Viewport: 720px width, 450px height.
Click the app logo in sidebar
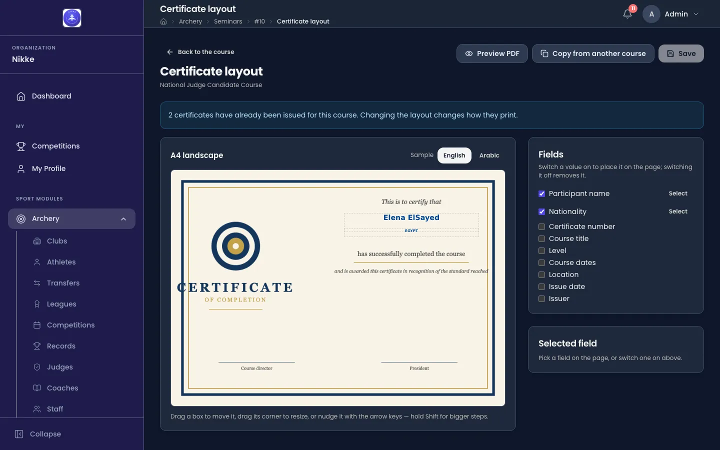coord(72,18)
